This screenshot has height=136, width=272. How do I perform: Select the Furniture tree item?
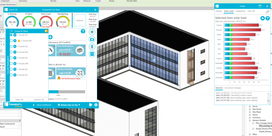coord(256,117)
